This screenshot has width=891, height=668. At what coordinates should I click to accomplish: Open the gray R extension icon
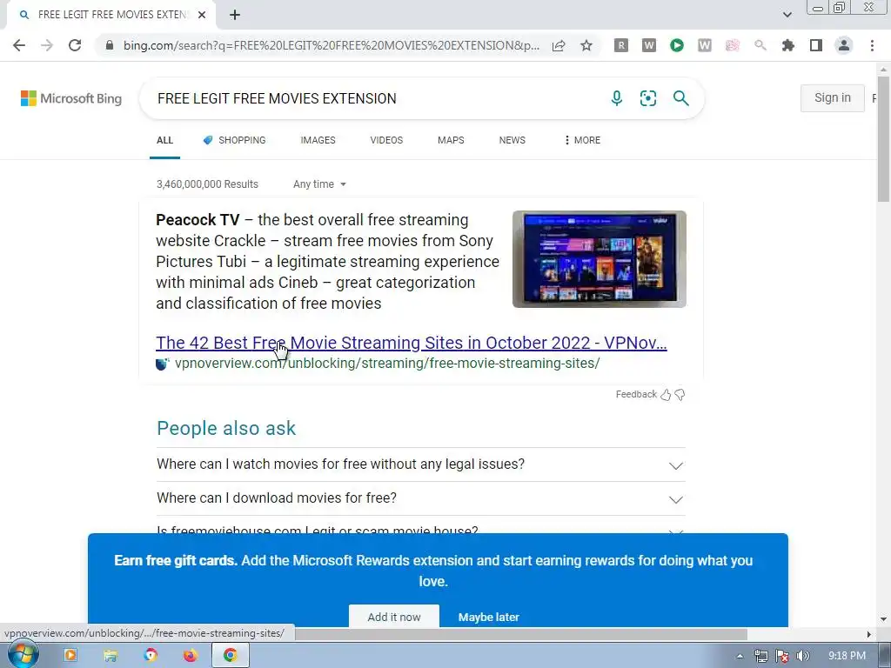pos(621,45)
